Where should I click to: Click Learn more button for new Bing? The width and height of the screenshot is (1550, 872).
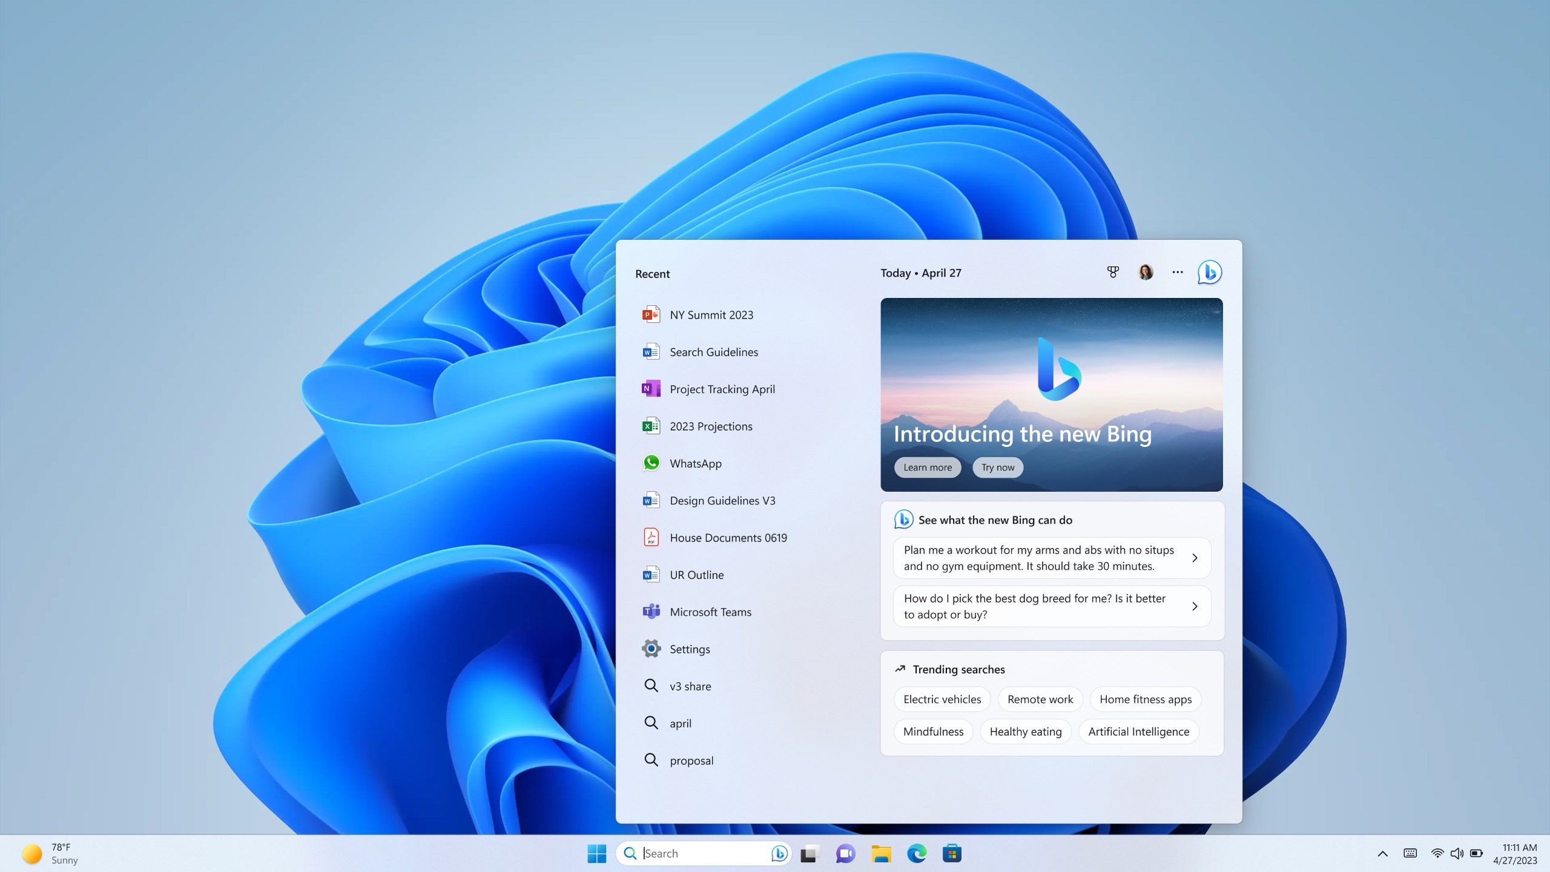[x=927, y=466]
